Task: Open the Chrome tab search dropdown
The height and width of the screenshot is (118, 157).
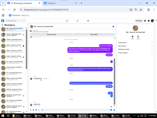Action: pyautogui.click(x=3, y=3)
